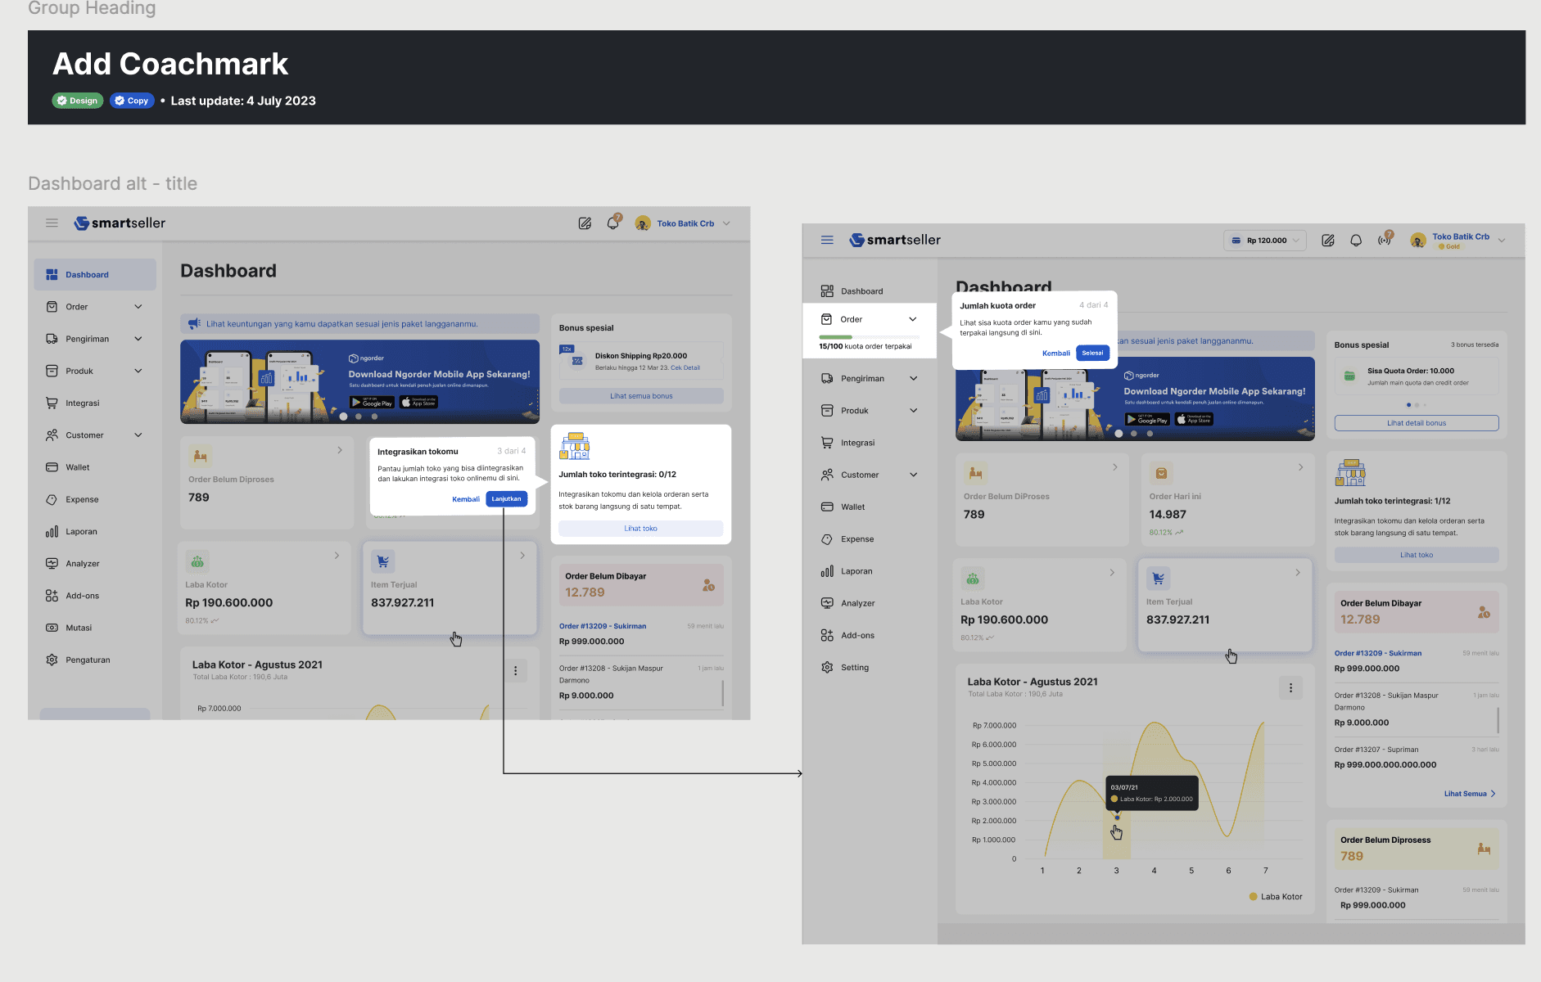1541x982 pixels.
Task: Click cart icon on right Item Terjual card
Action: pos(1158,579)
